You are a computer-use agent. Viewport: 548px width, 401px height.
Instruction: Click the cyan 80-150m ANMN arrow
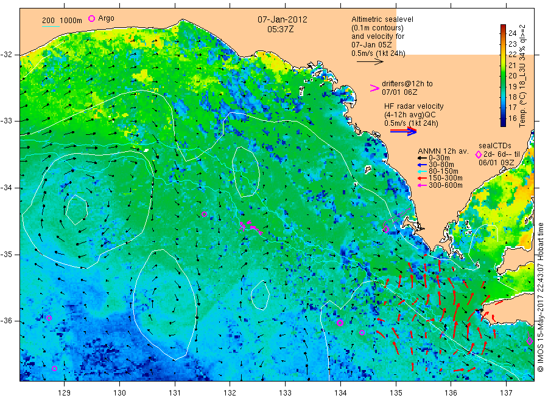coord(422,171)
